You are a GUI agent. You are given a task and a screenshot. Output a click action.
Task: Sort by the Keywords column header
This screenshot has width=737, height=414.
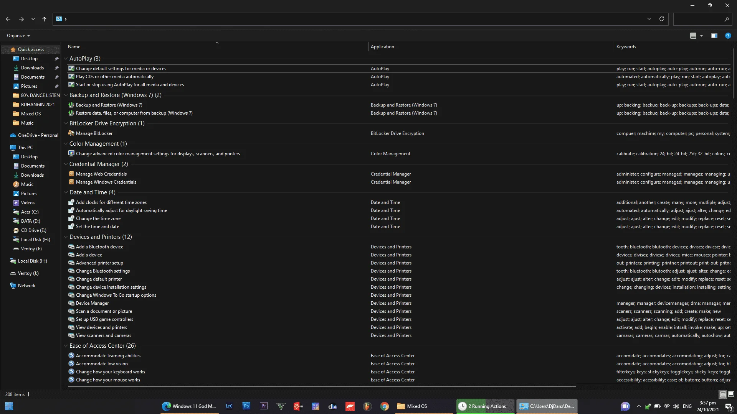626,47
